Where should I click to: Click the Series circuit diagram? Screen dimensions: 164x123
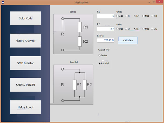coord(73,34)
